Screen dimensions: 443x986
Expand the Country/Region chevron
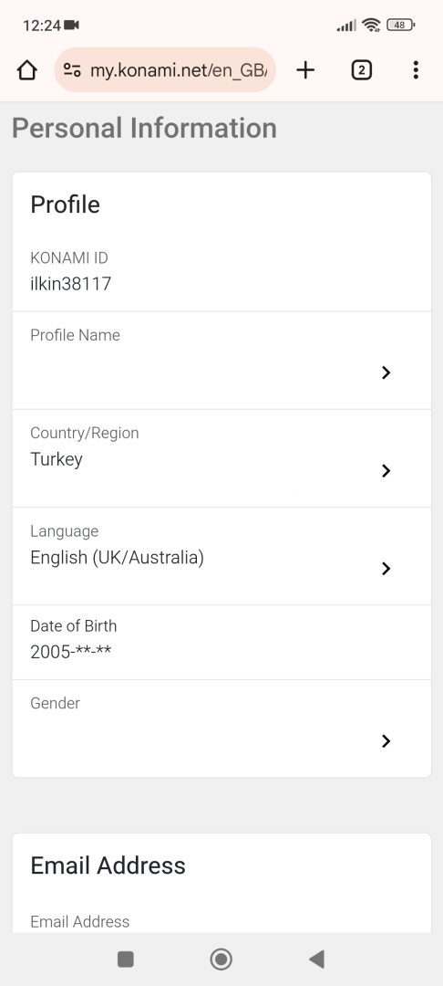click(386, 471)
